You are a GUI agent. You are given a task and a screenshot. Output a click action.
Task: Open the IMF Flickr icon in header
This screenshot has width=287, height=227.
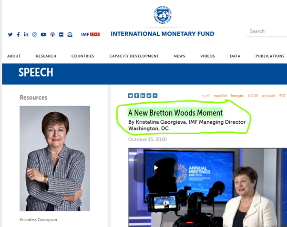coord(61,35)
